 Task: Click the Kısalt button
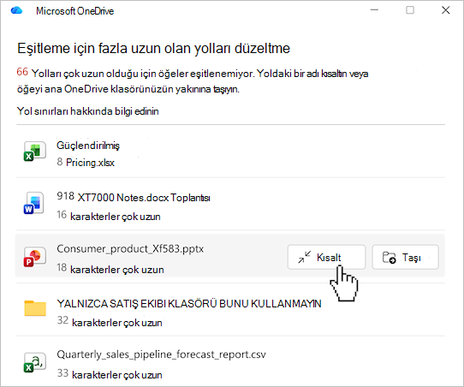[x=326, y=257]
